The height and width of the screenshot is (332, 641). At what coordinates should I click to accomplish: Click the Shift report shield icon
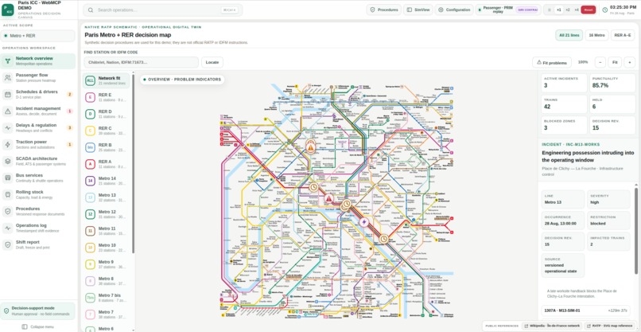tap(7, 244)
